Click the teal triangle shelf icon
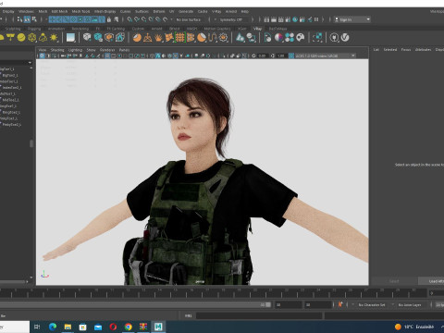The image size is (444, 333). point(240,38)
